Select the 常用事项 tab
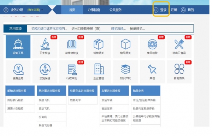The height and width of the screenshot is (136, 212). pyautogui.click(x=15, y=29)
